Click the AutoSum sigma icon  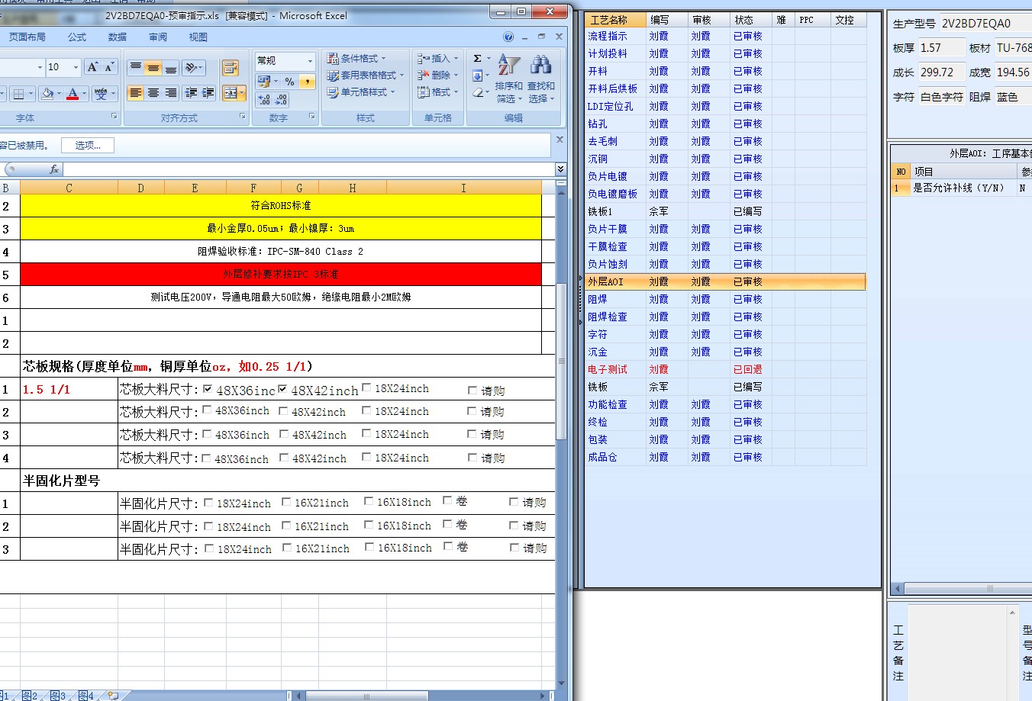click(x=477, y=59)
